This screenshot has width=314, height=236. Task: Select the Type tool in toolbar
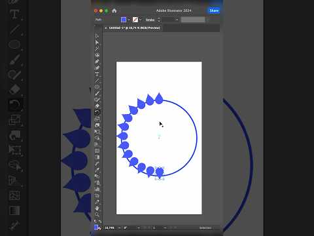click(97, 74)
